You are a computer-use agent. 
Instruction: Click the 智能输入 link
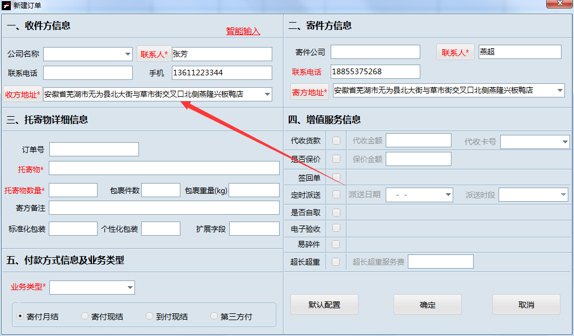[242, 30]
